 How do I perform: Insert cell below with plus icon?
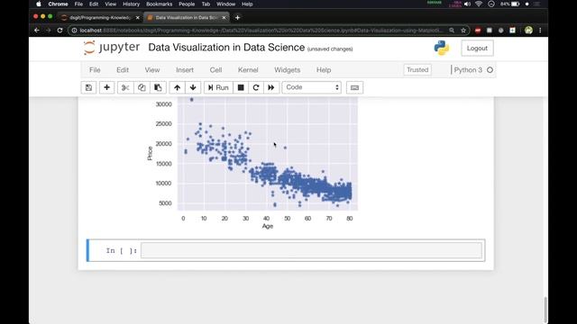tap(106, 87)
